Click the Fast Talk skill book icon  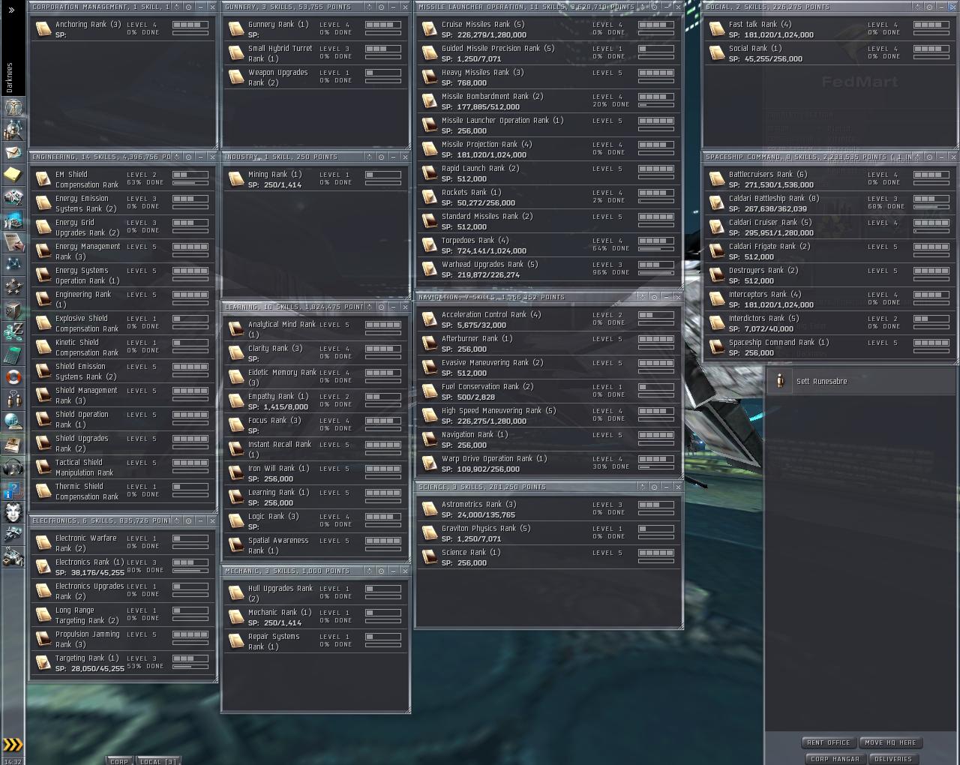pyautogui.click(x=716, y=29)
